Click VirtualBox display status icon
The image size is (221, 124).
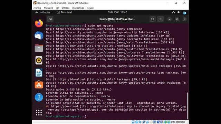click(x=154, y=122)
